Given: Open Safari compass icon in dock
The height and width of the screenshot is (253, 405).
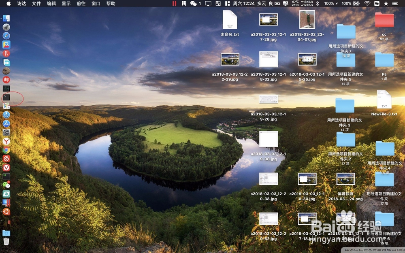Looking at the screenshot, I should tap(6, 36).
